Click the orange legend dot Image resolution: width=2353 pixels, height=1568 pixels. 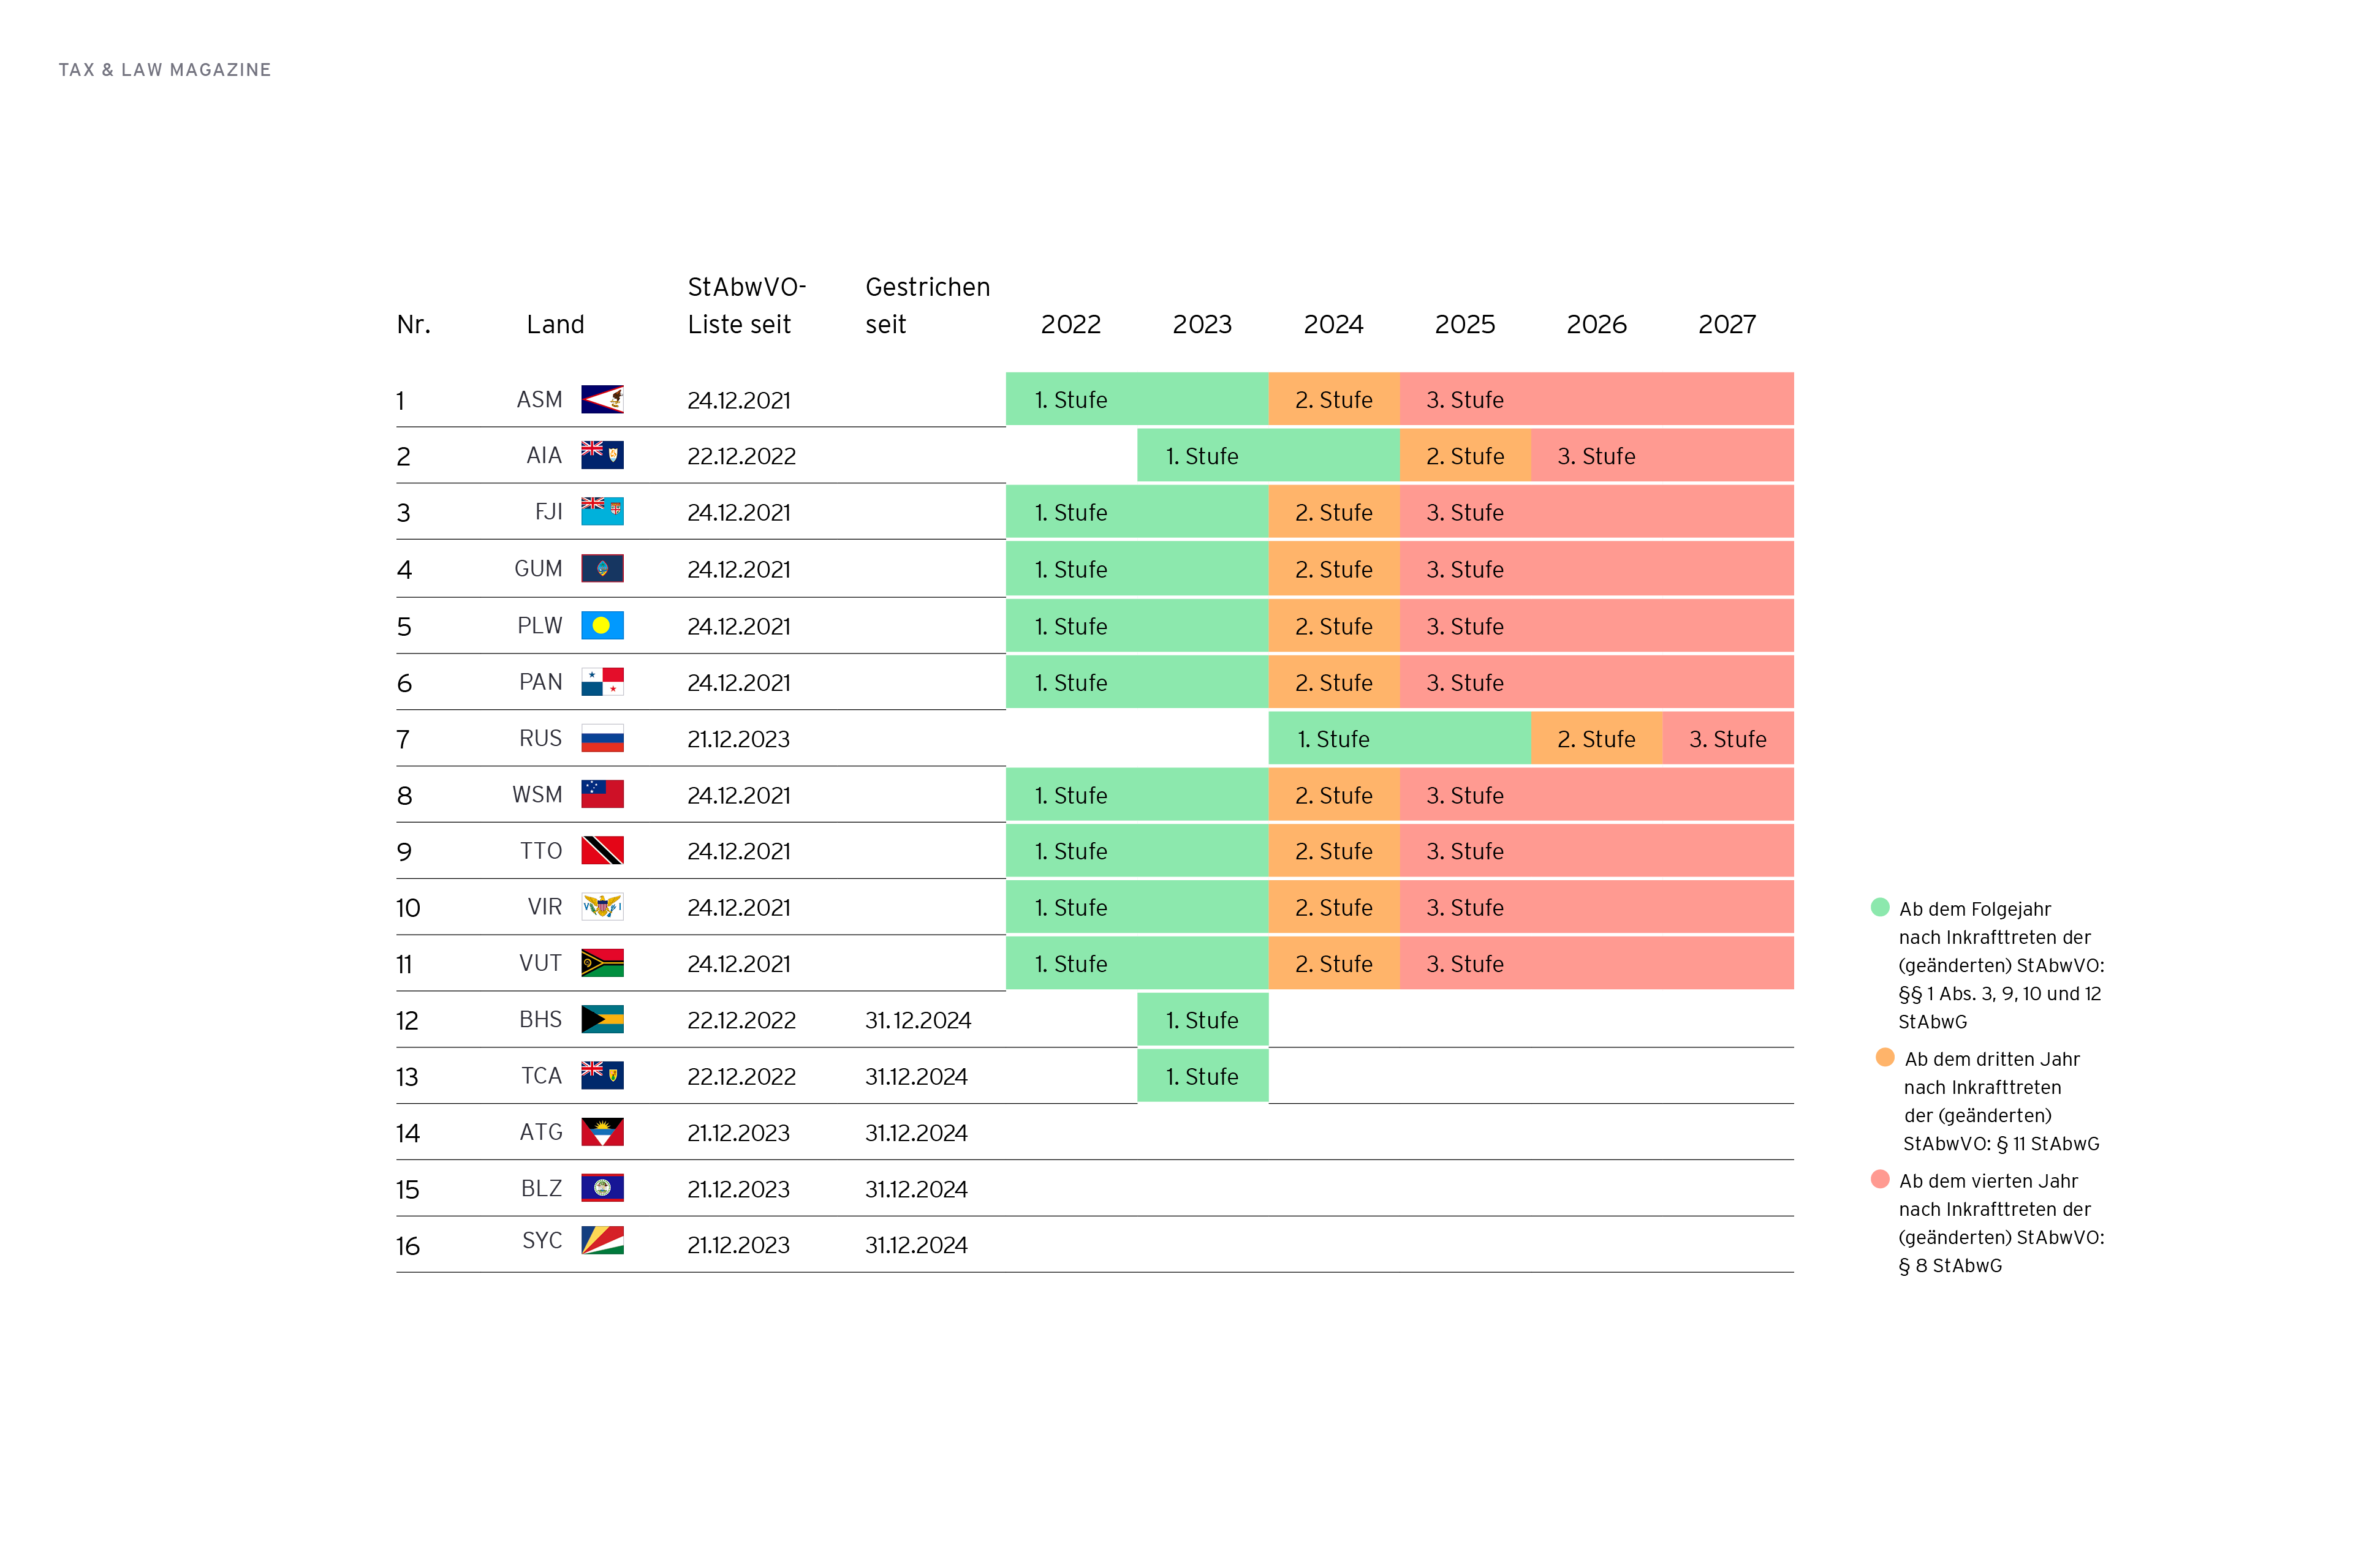pos(1885,1057)
